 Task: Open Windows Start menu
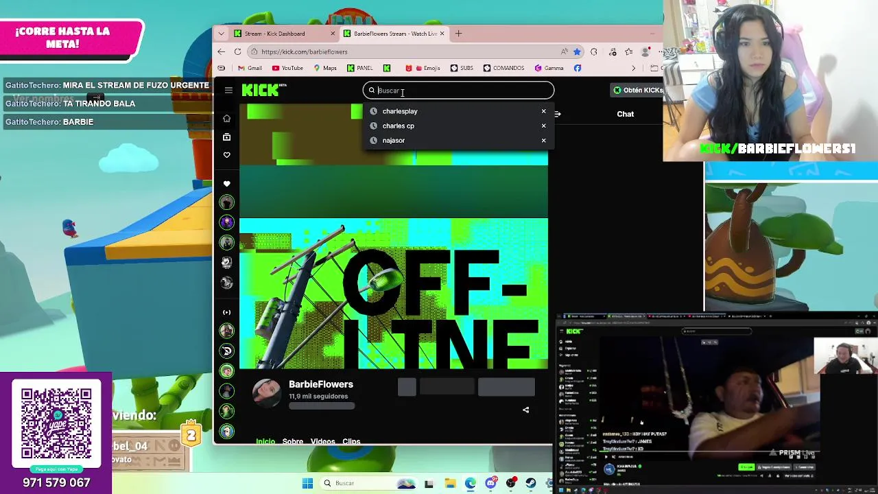click(307, 483)
